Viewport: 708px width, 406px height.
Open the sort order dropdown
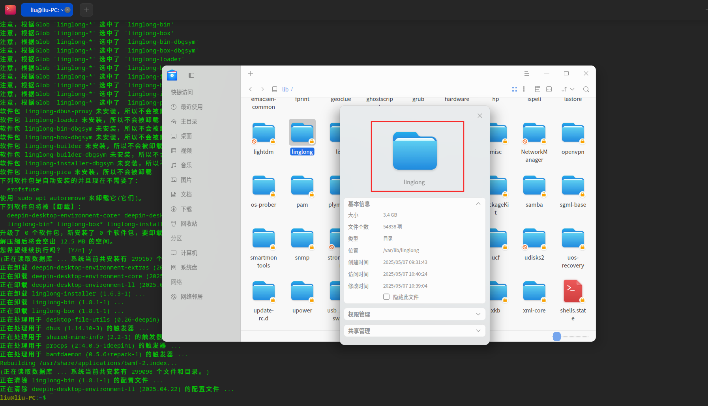[x=568, y=89]
